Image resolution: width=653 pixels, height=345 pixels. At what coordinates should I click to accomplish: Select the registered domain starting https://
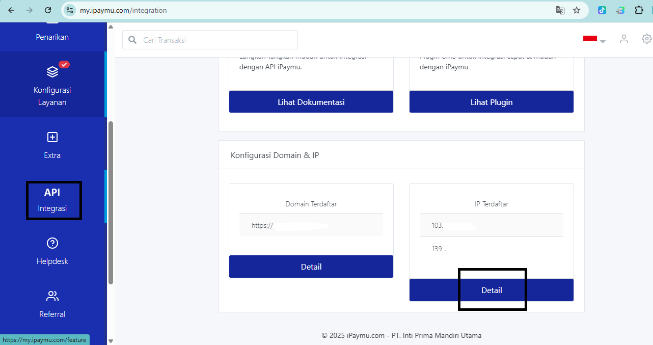tap(311, 225)
